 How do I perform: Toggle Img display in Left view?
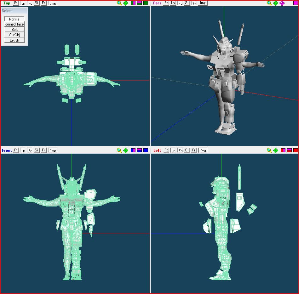pyautogui.click(x=203, y=150)
